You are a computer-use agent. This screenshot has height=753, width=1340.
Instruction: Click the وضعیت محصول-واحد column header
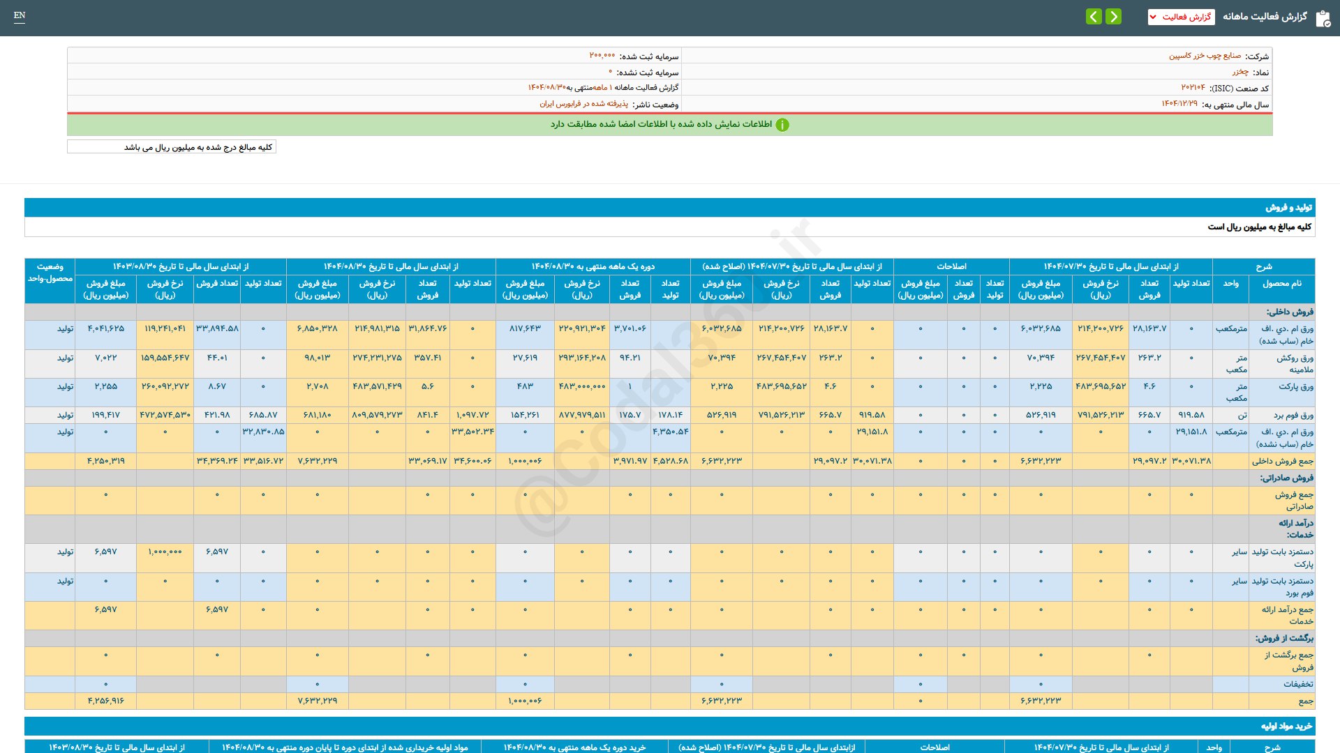pos(50,273)
